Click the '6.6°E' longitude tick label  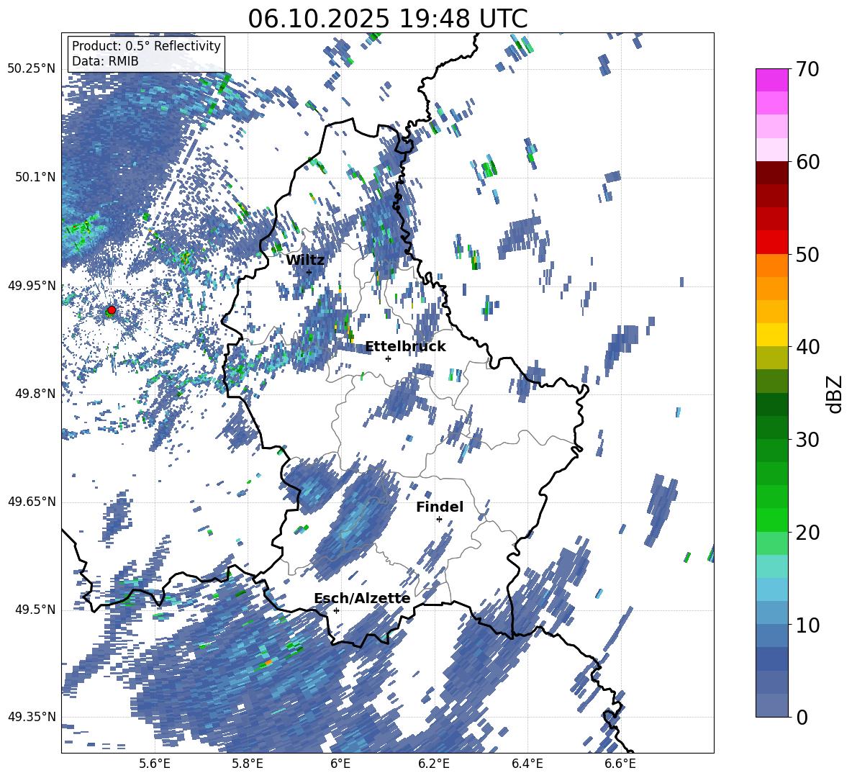tap(620, 764)
